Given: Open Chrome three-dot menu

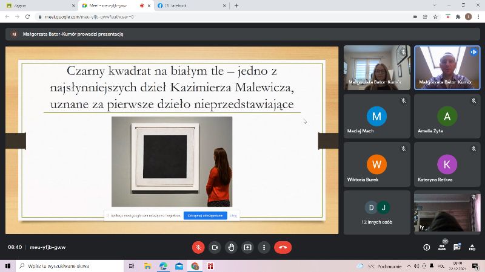Looking at the screenshot, I should (x=478, y=17).
